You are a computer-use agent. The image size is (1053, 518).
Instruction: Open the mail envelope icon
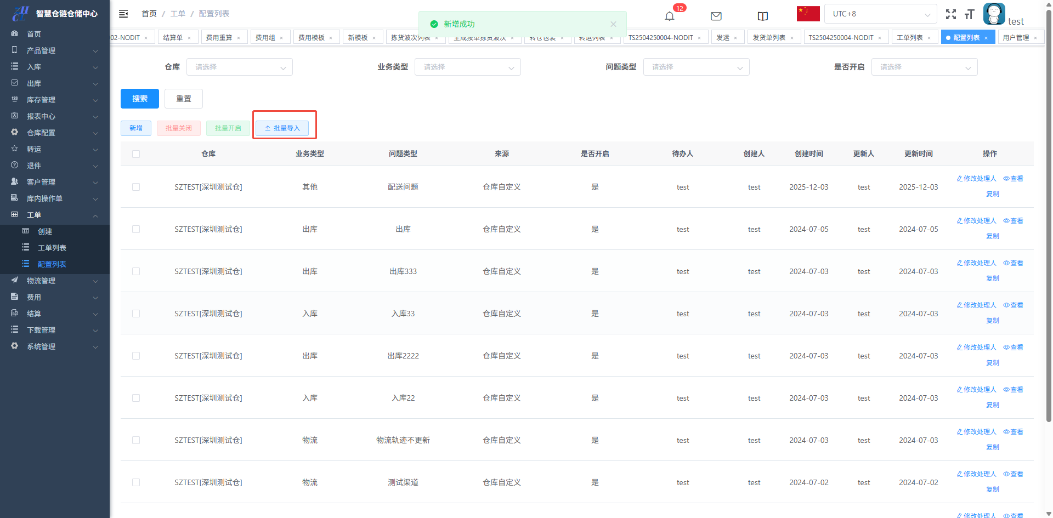716,16
